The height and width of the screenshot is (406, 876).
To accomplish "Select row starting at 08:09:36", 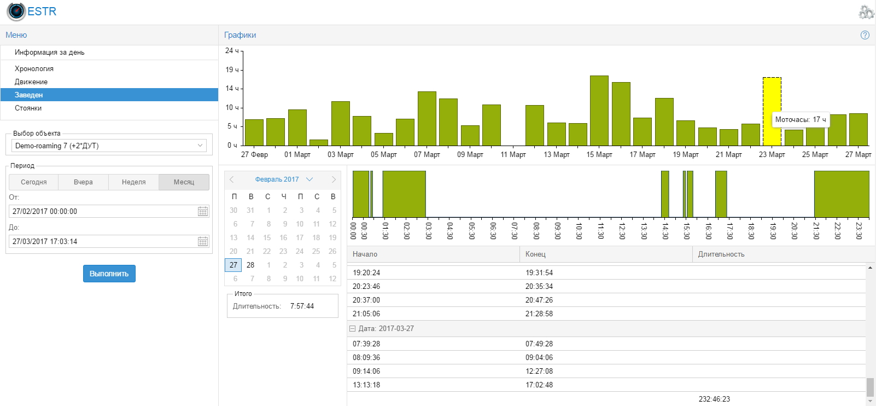I will [606, 357].
